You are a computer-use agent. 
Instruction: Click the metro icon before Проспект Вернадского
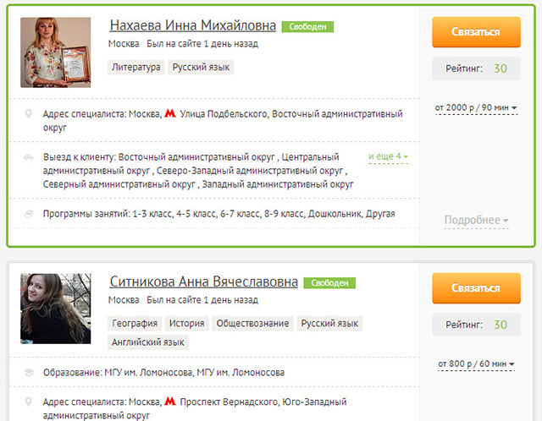(170, 401)
